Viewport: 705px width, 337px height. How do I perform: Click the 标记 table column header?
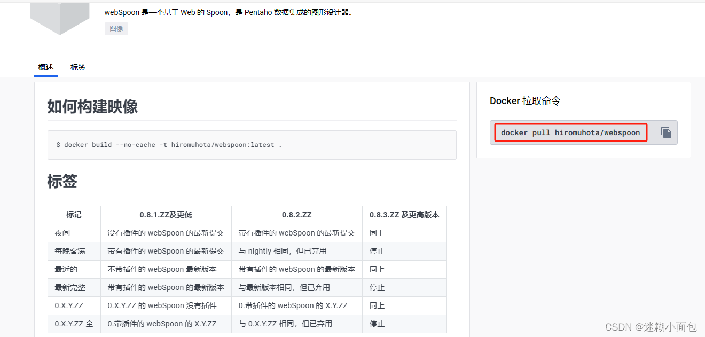tap(74, 215)
